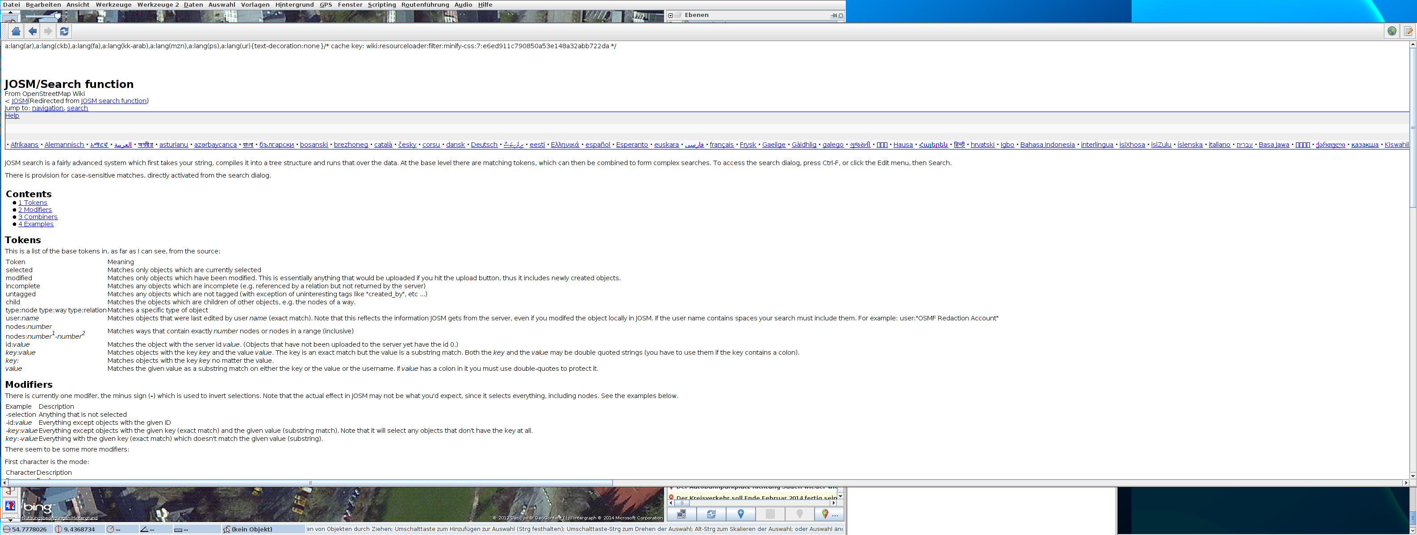
Task: Click the angle icon in the status bar
Action: coord(144,530)
